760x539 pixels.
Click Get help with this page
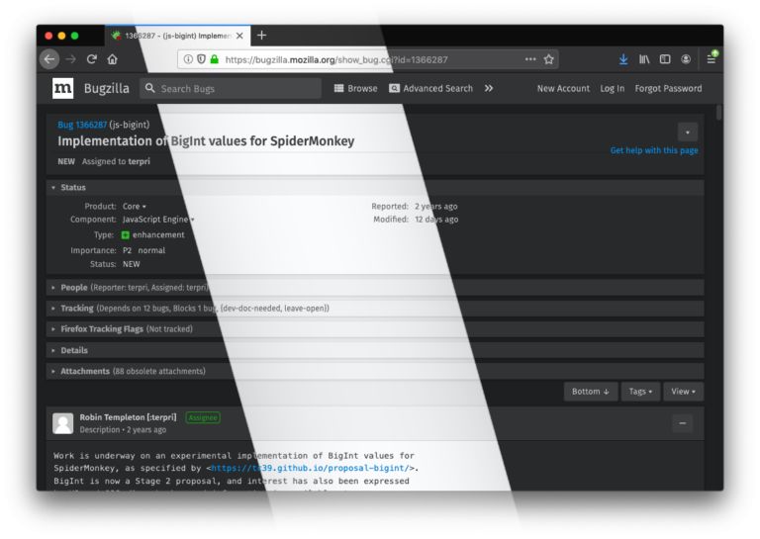pyautogui.click(x=654, y=150)
